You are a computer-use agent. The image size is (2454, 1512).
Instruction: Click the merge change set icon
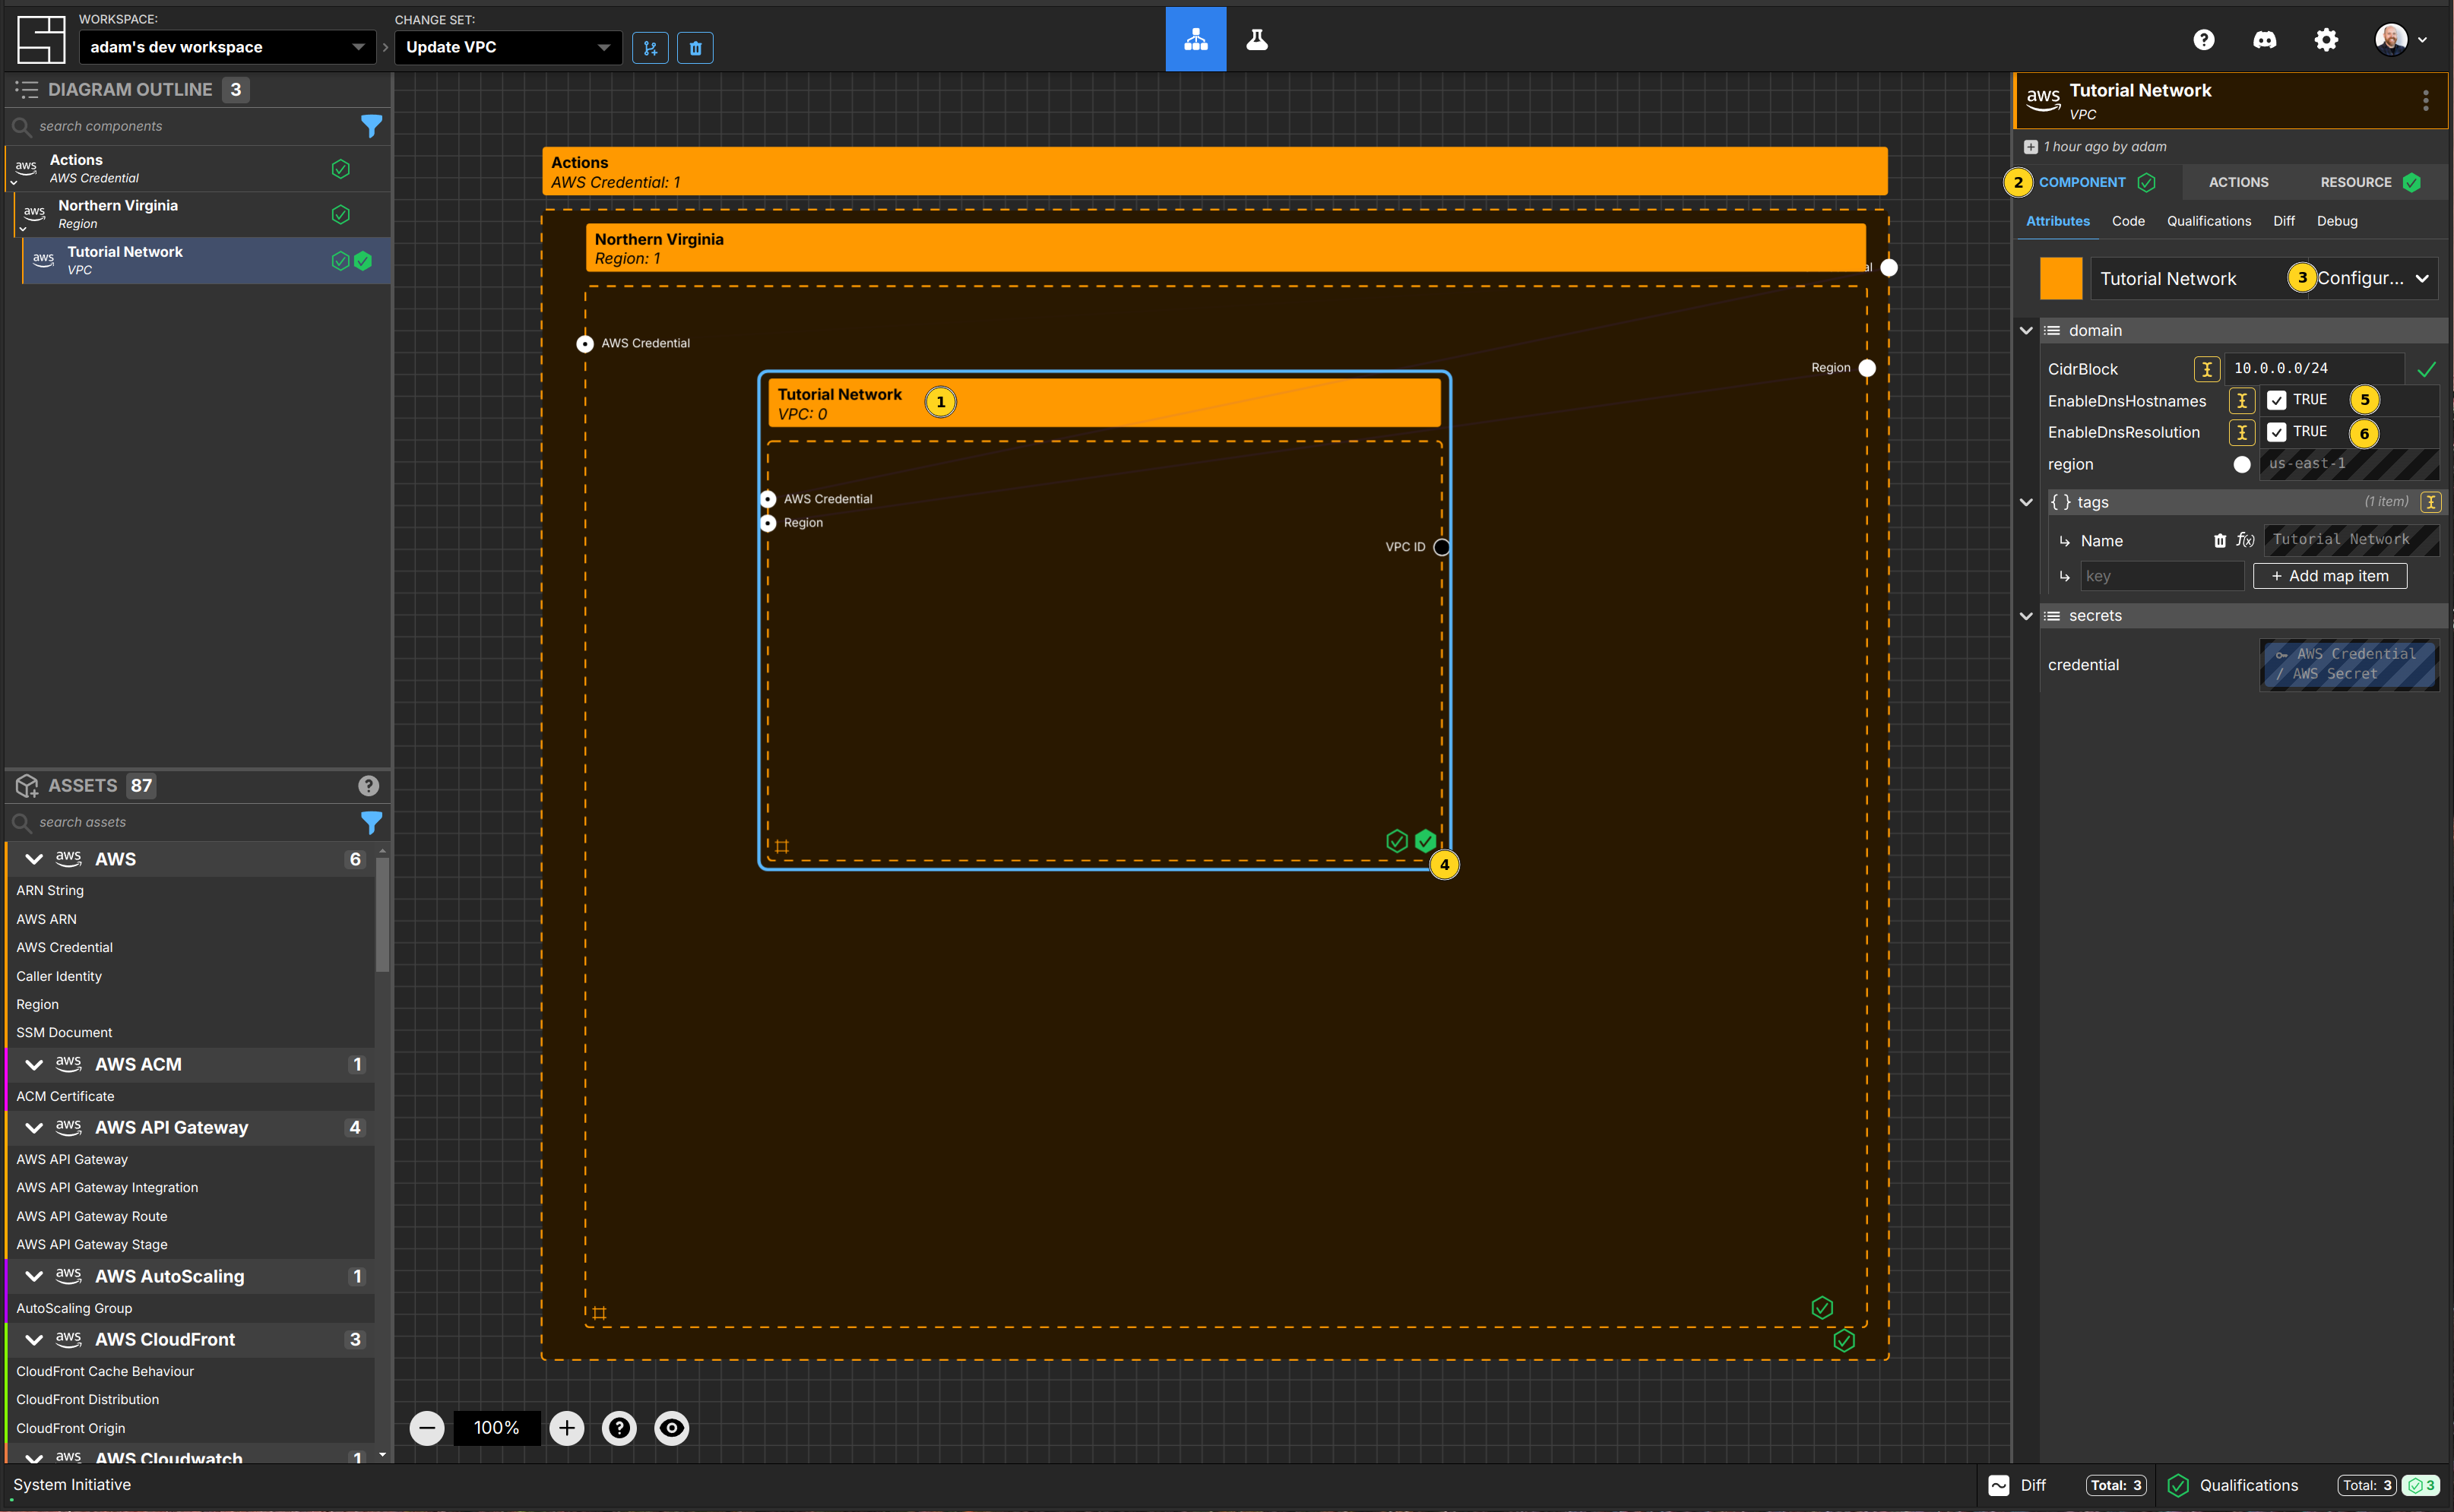[x=650, y=47]
